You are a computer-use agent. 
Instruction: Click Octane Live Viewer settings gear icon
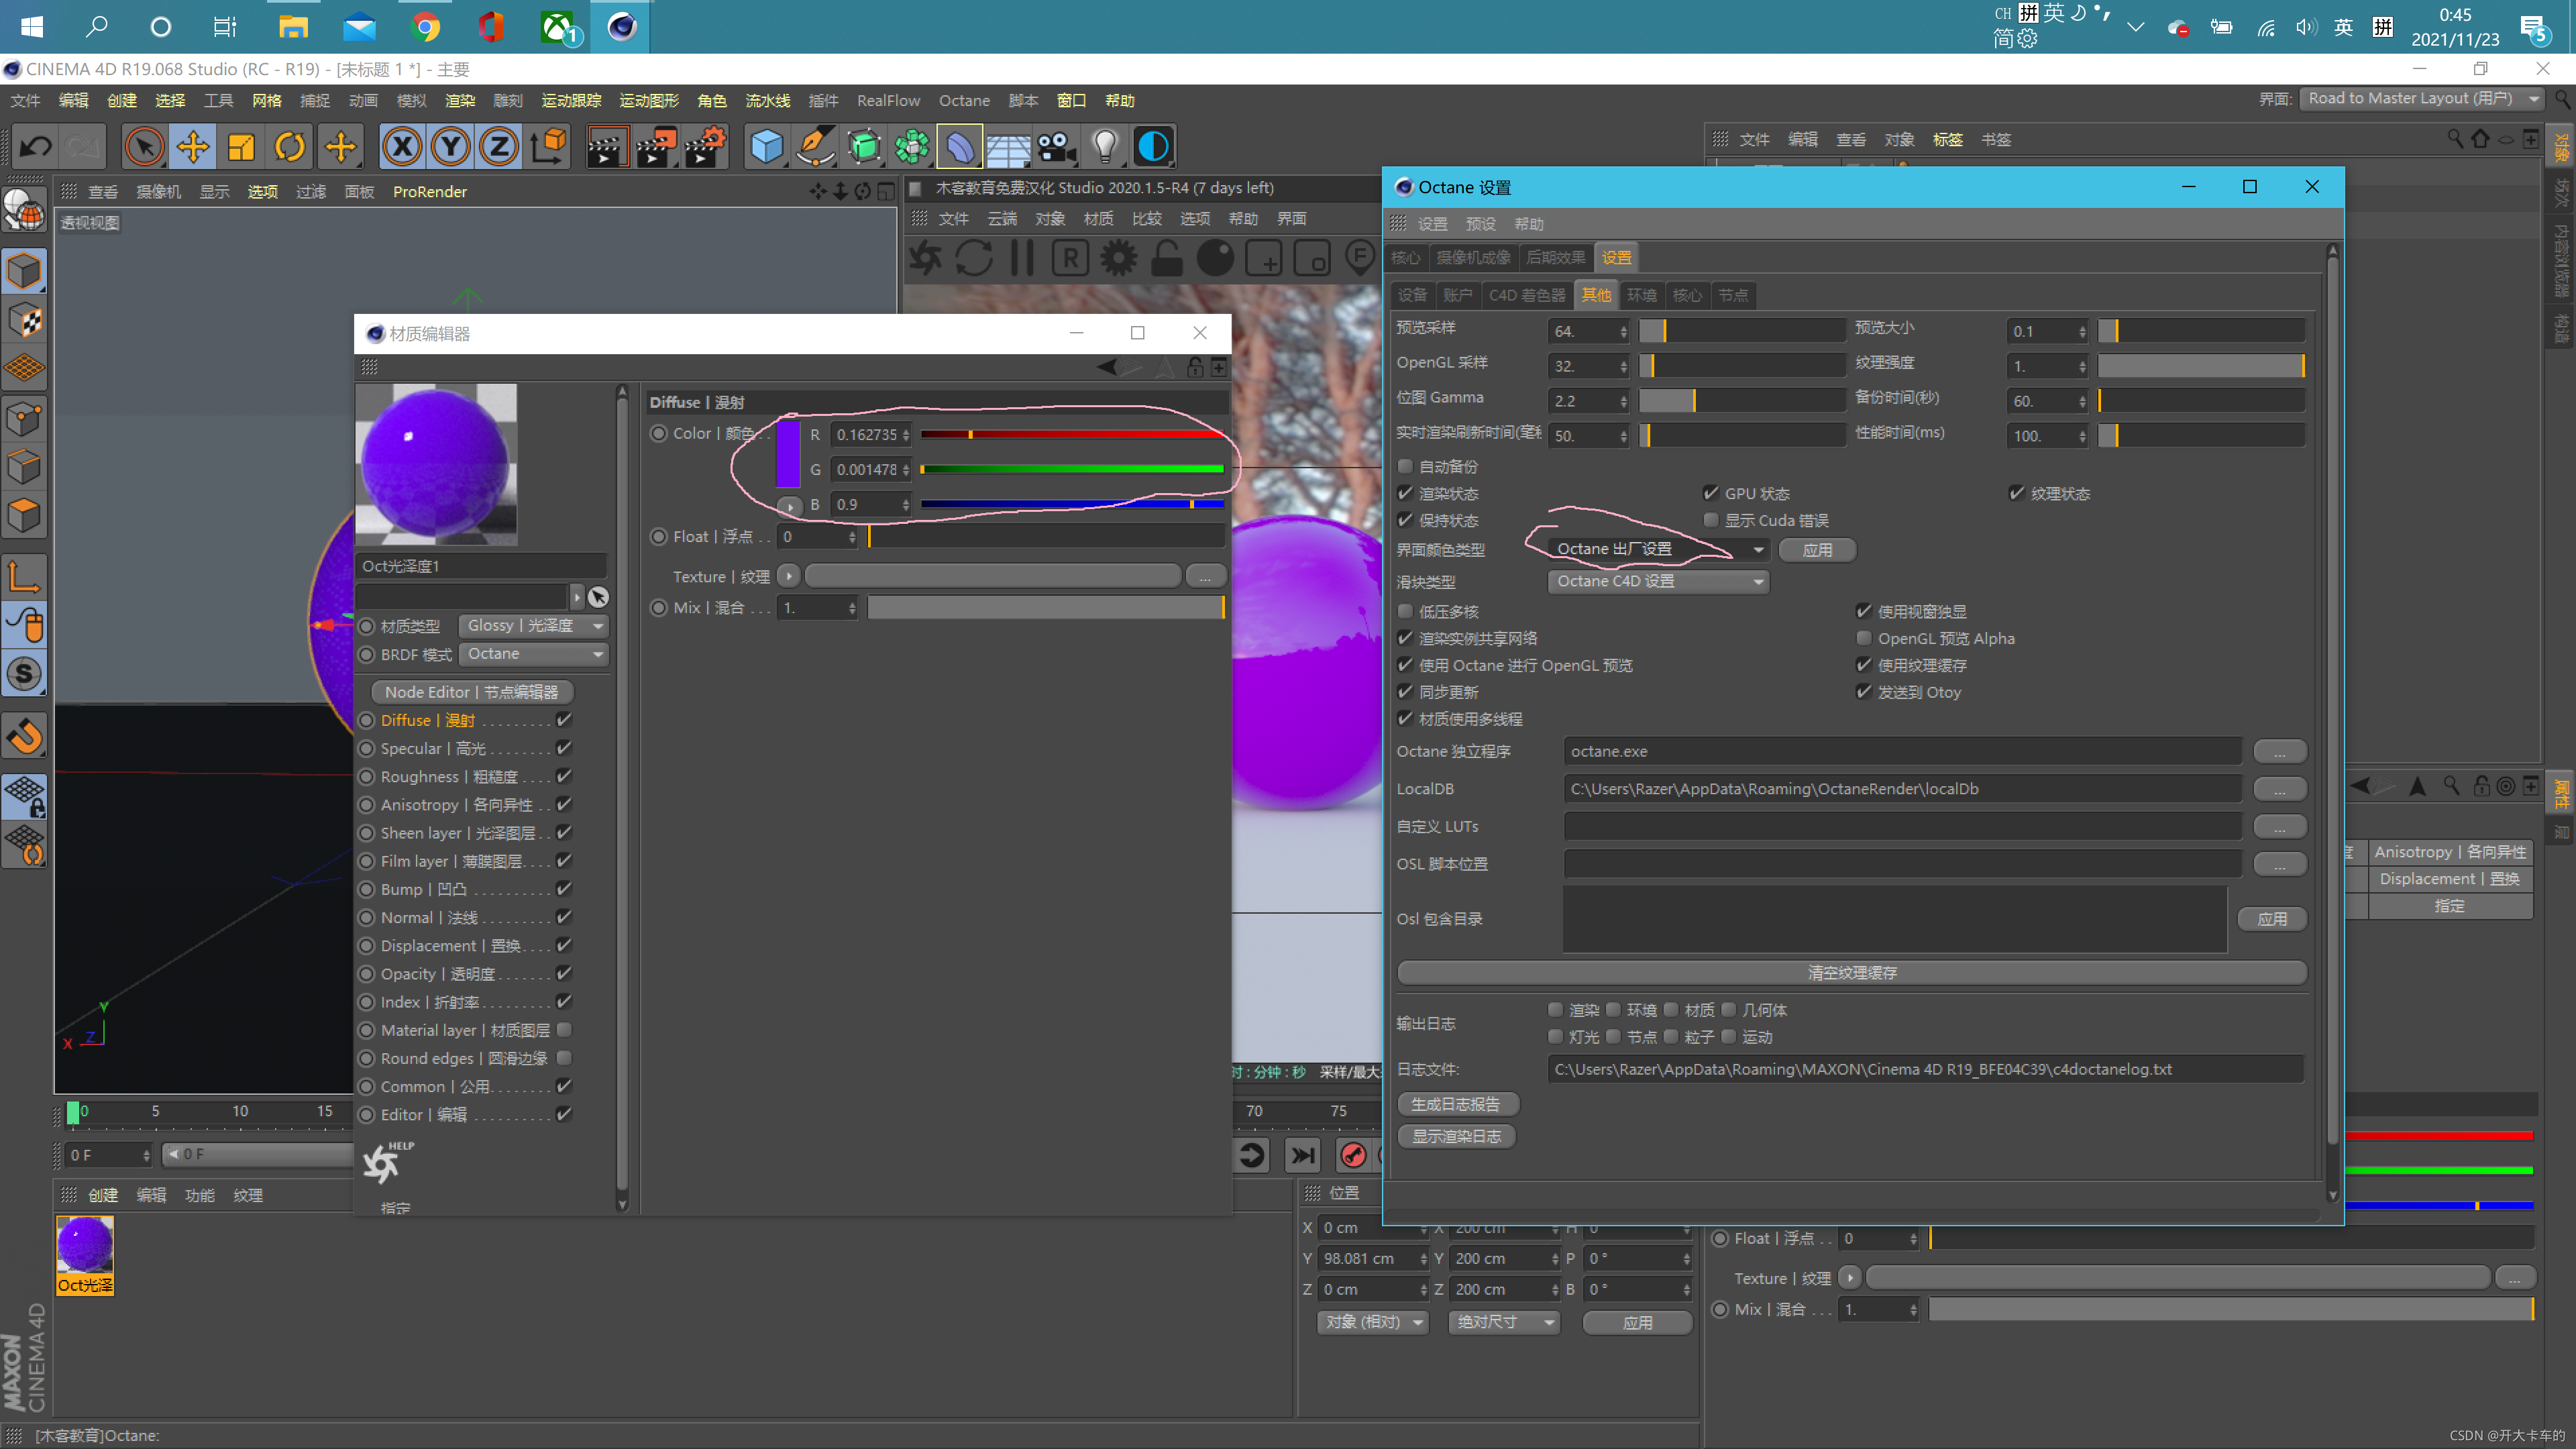pyautogui.click(x=1118, y=259)
